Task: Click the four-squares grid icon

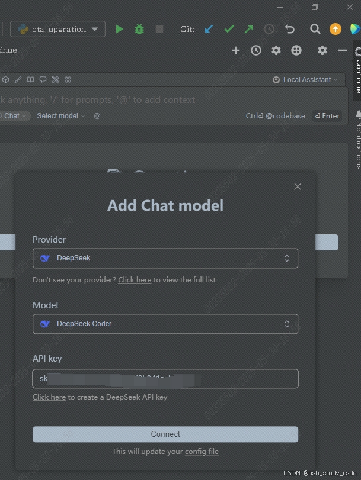Action: point(68,79)
